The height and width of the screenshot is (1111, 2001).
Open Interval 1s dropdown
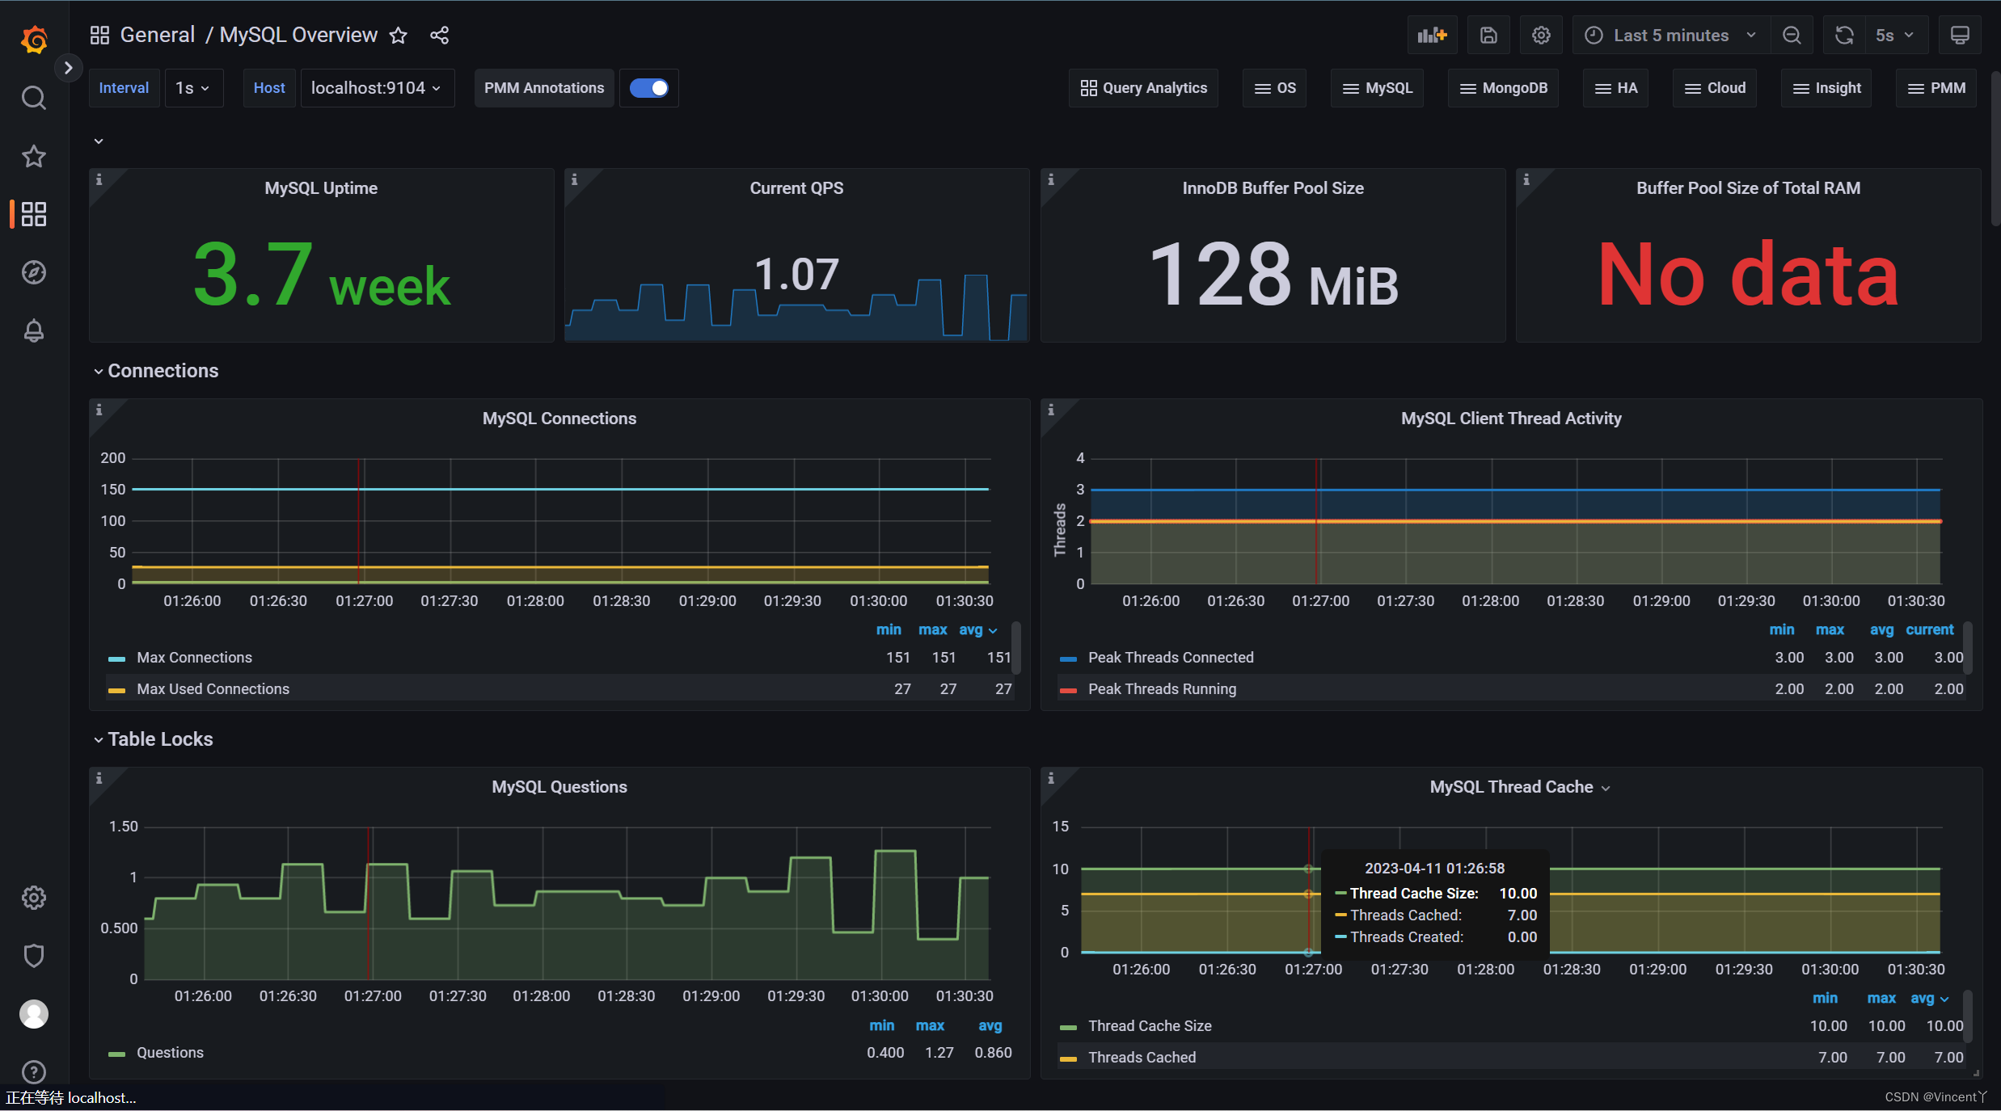pos(193,88)
